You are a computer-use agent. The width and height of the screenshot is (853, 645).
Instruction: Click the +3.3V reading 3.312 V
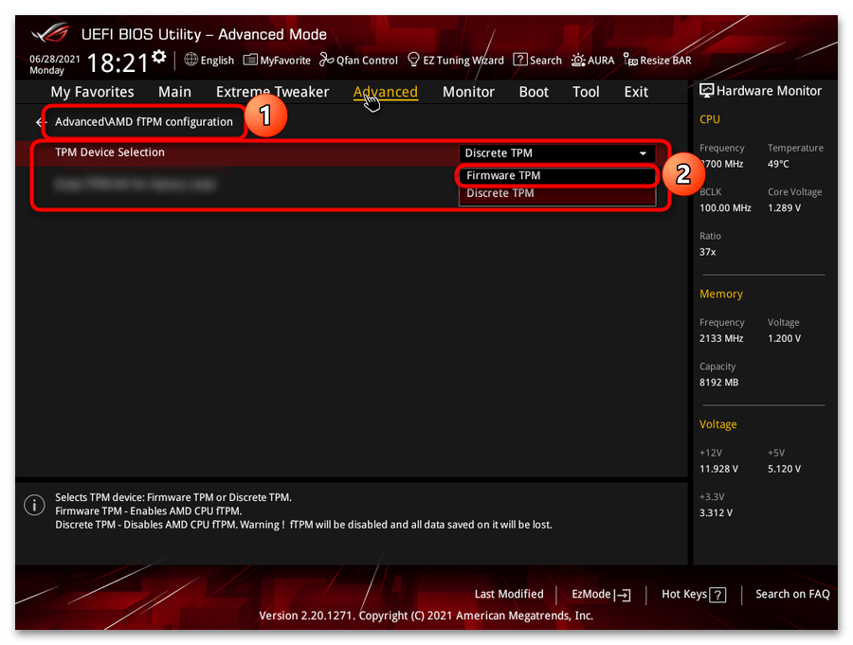[716, 512]
